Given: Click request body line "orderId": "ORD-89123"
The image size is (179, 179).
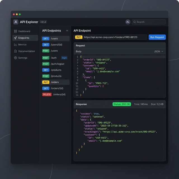Looking at the screenshot, I should tap(97, 60).
